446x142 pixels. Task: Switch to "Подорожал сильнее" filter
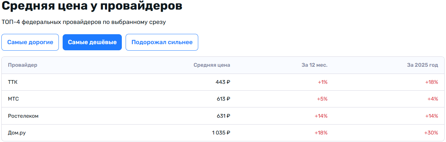tap(162, 42)
